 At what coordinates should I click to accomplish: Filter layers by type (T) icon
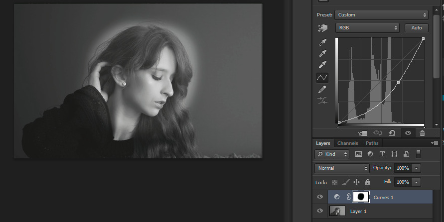coord(382,154)
